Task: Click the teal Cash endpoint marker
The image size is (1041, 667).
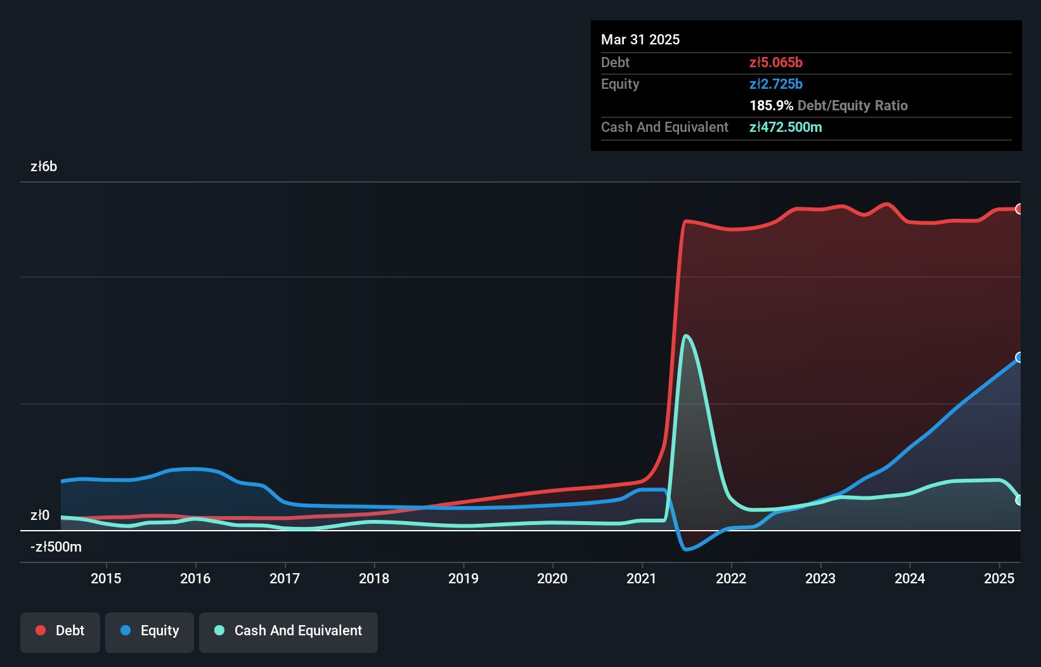Action: pos(1019,500)
